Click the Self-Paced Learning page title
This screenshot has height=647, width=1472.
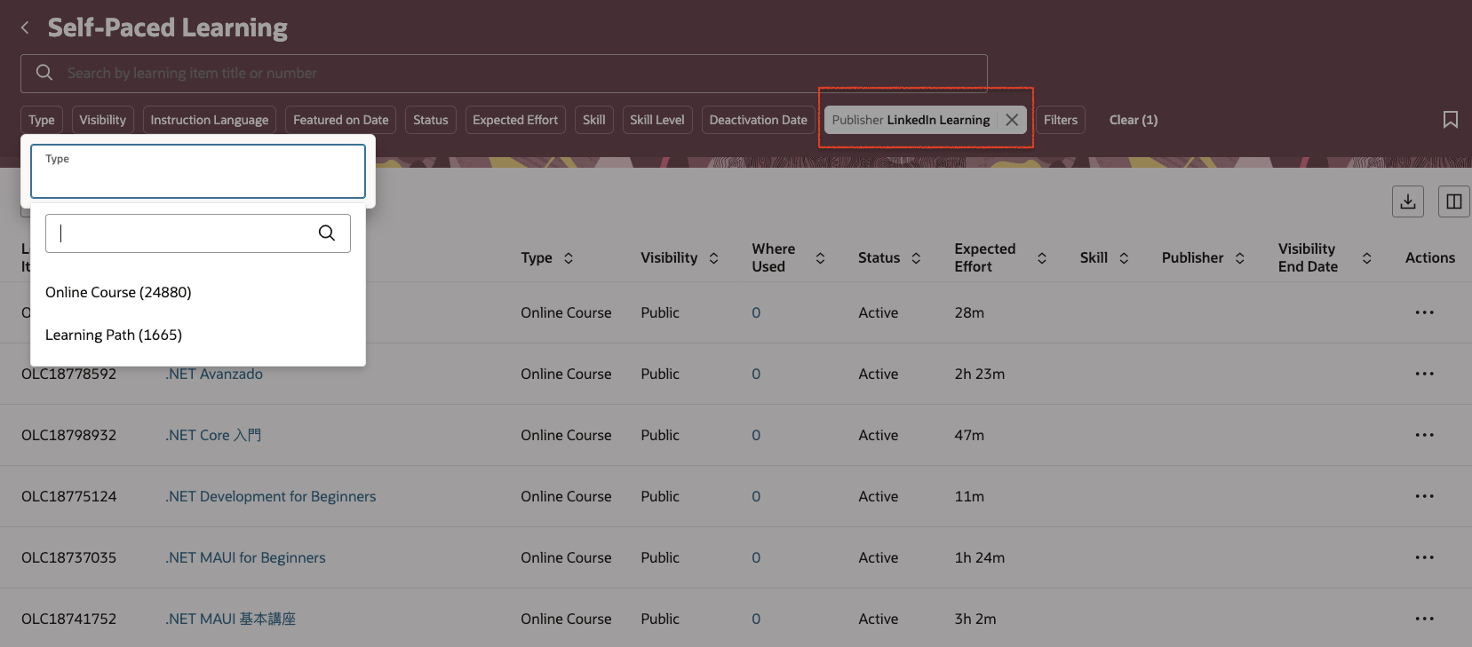168,28
